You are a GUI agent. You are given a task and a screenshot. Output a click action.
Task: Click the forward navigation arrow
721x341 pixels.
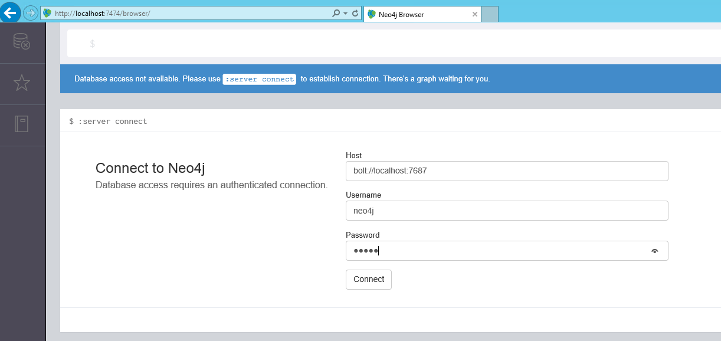[30, 12]
